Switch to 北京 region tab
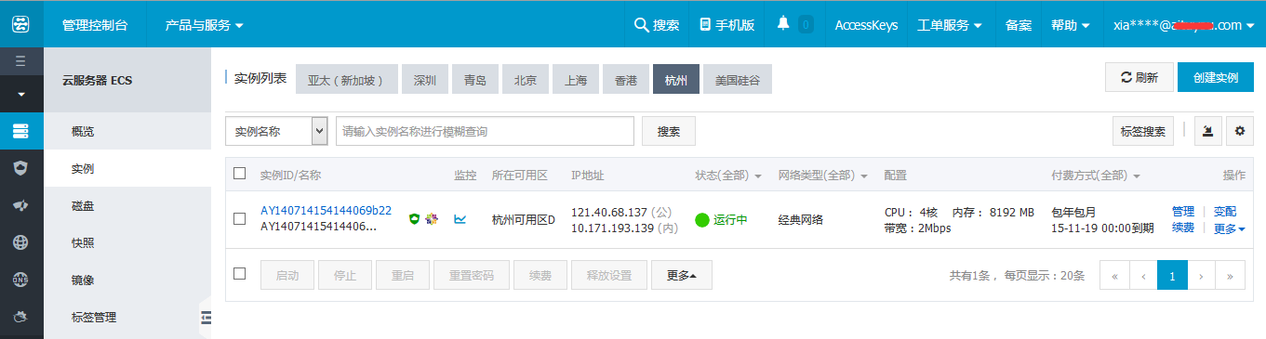 pyautogui.click(x=526, y=80)
